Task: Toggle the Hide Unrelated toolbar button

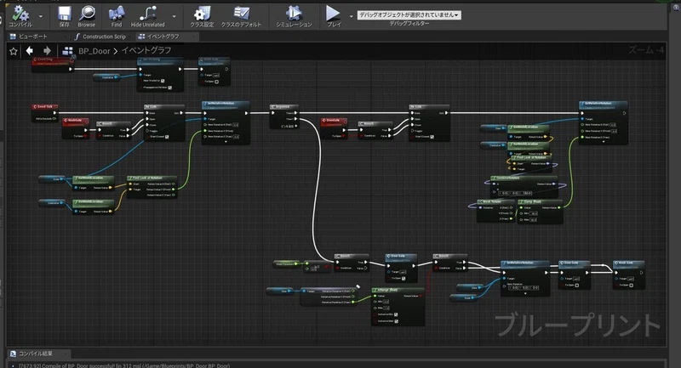Action: pyautogui.click(x=147, y=16)
